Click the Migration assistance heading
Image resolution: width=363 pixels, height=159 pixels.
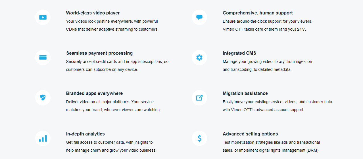click(245, 93)
